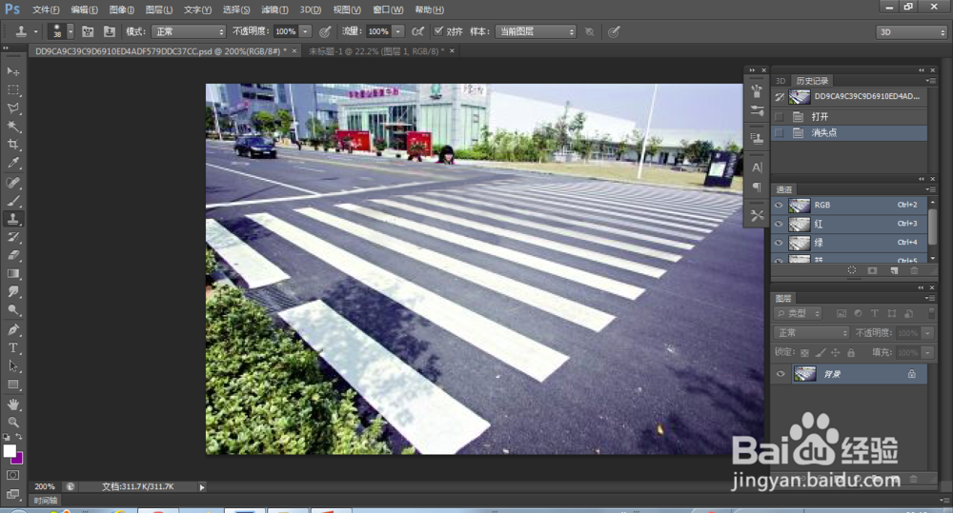
Task: Click the 200% zoom level field
Action: (x=45, y=486)
